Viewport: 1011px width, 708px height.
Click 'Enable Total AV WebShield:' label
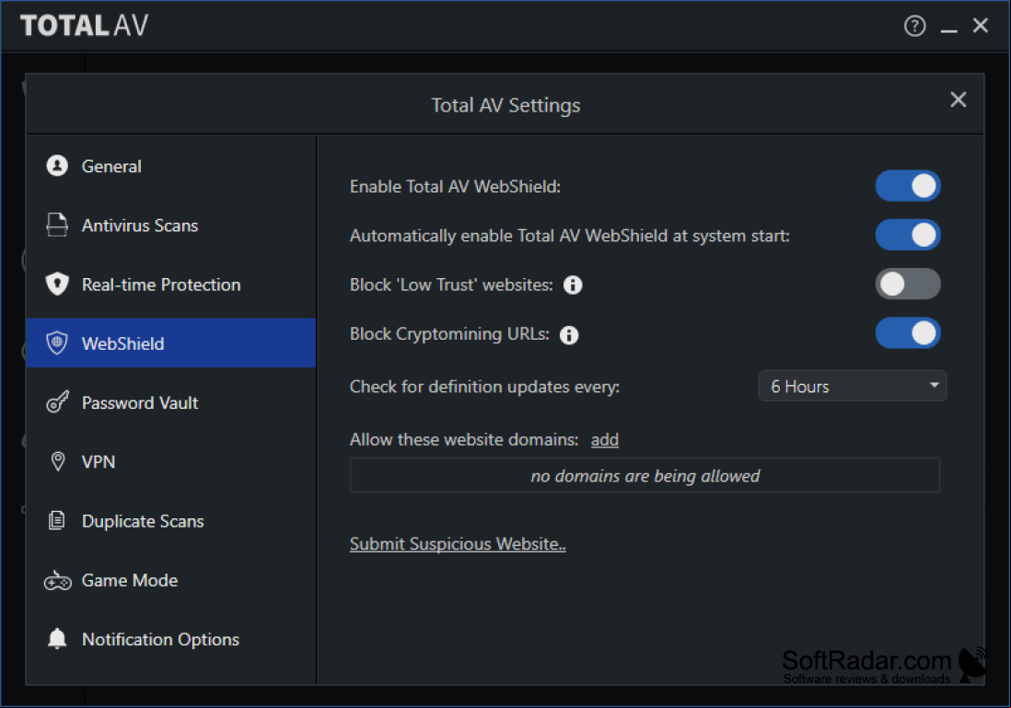coord(455,186)
